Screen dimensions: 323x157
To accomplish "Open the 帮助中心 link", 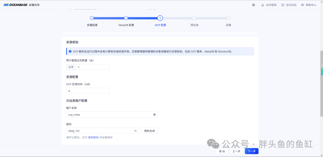I will [x=311, y=5].
